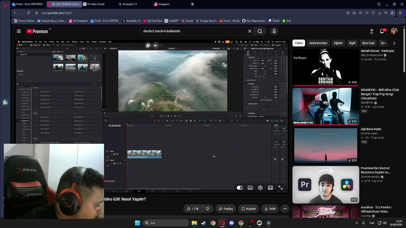Open the Kick bookmark
406x228 pixels.
tap(287, 21)
